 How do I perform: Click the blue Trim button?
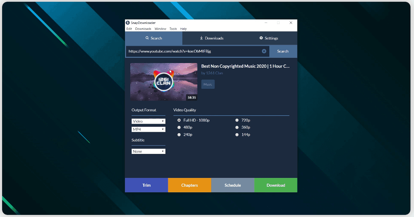tap(146, 185)
